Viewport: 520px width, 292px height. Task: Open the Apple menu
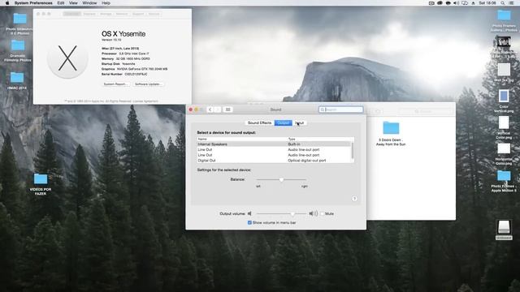pos(7,3)
